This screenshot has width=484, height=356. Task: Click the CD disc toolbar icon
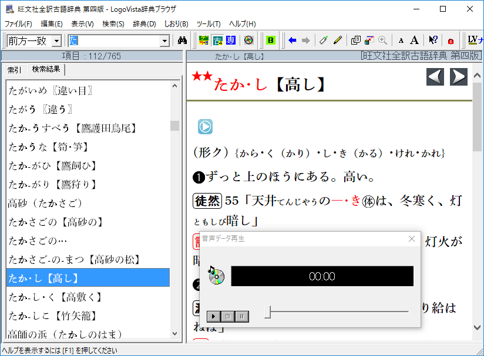[x=248, y=40]
